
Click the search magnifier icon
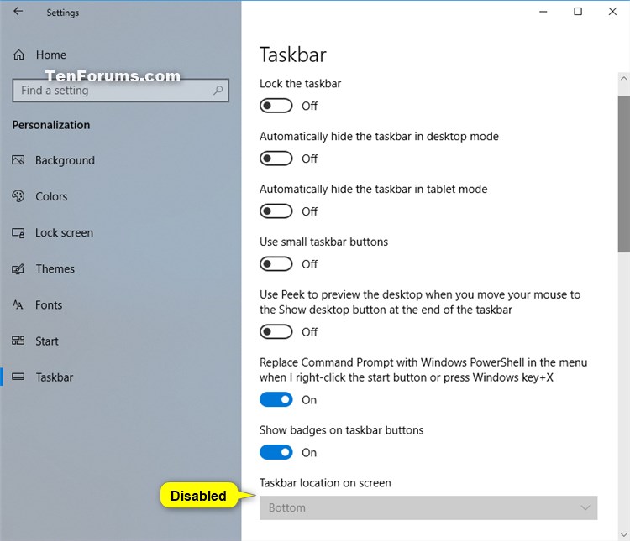coord(218,91)
